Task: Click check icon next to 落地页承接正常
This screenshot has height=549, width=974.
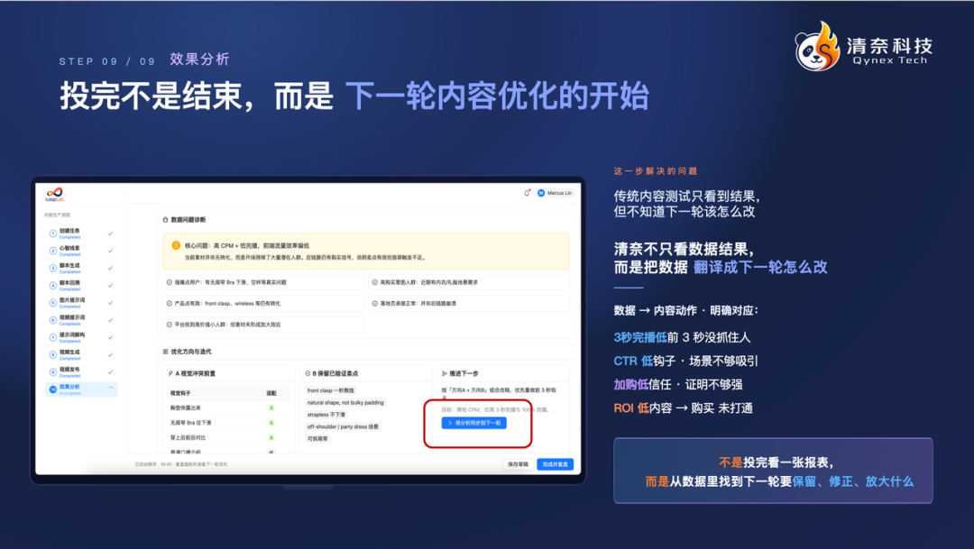Action: pyautogui.click(x=374, y=303)
